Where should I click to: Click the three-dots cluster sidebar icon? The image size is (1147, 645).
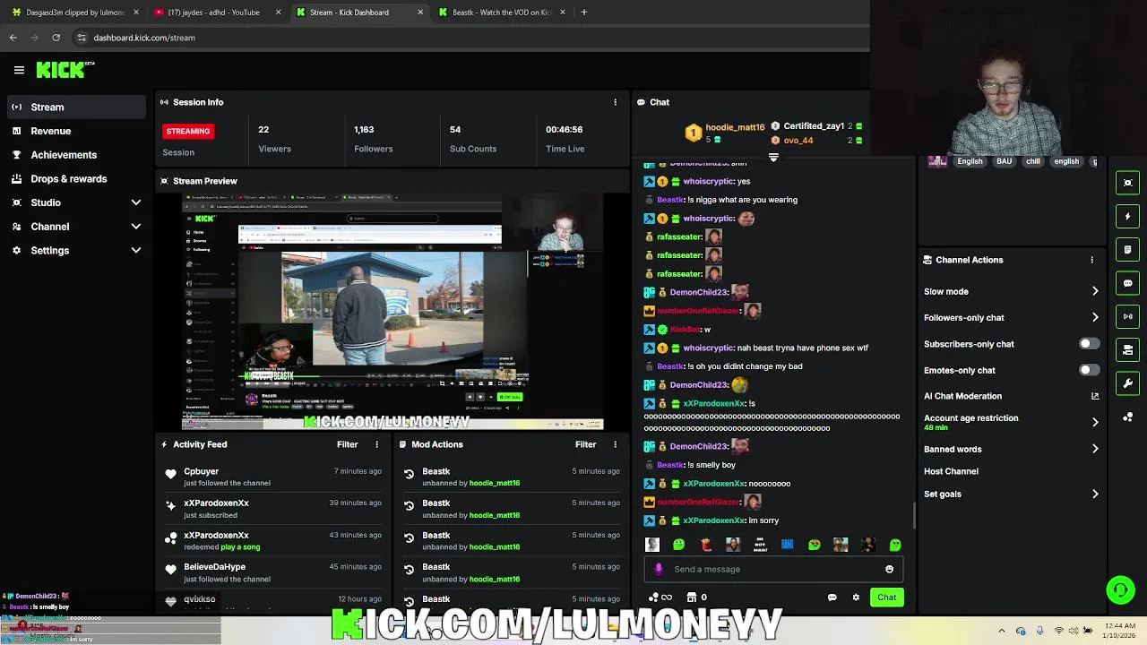click(x=1127, y=417)
